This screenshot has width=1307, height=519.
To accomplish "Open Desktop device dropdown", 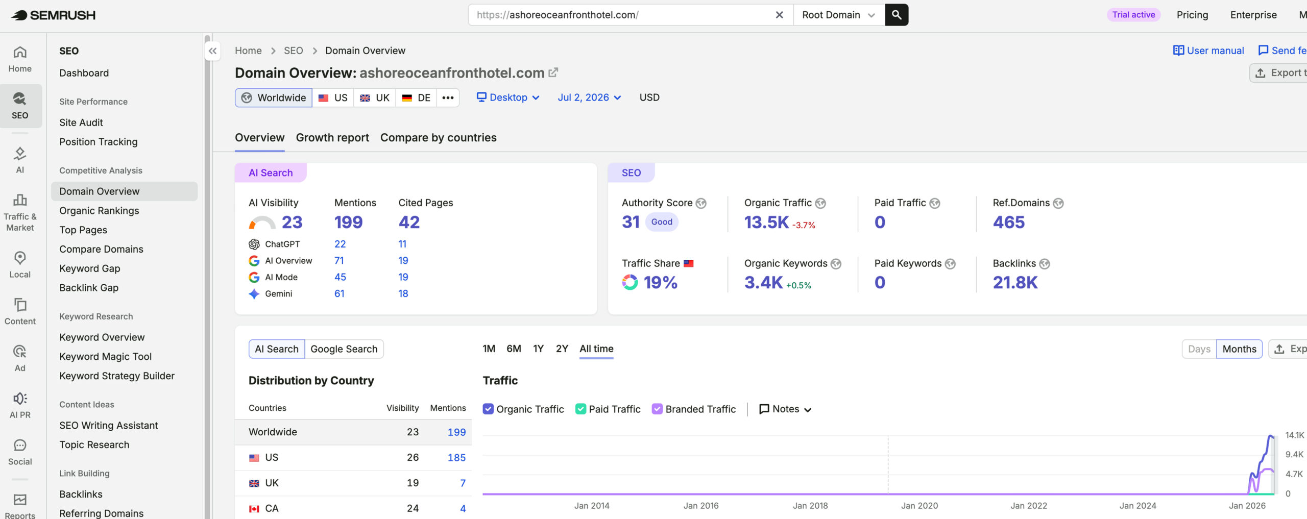I will (x=508, y=97).
